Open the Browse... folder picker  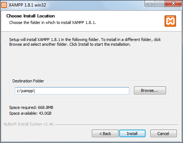(150, 90)
